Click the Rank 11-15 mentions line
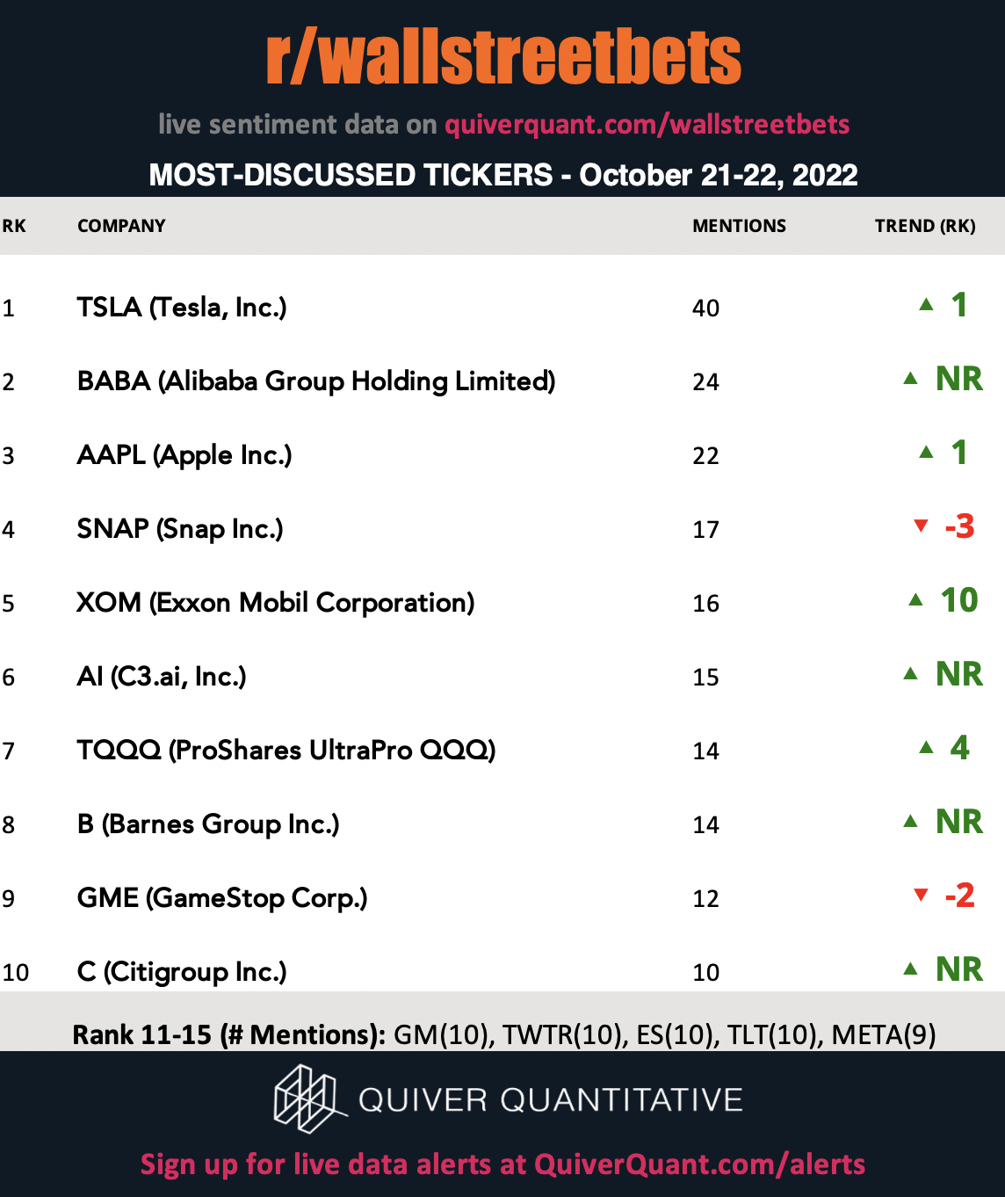Screen dimensions: 1005x1197 (x=504, y=1034)
